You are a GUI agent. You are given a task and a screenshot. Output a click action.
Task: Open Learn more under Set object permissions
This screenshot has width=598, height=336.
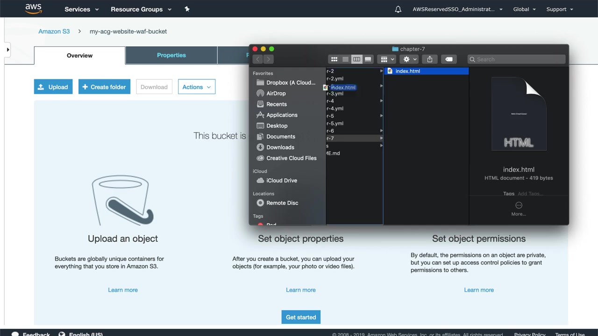479,290
